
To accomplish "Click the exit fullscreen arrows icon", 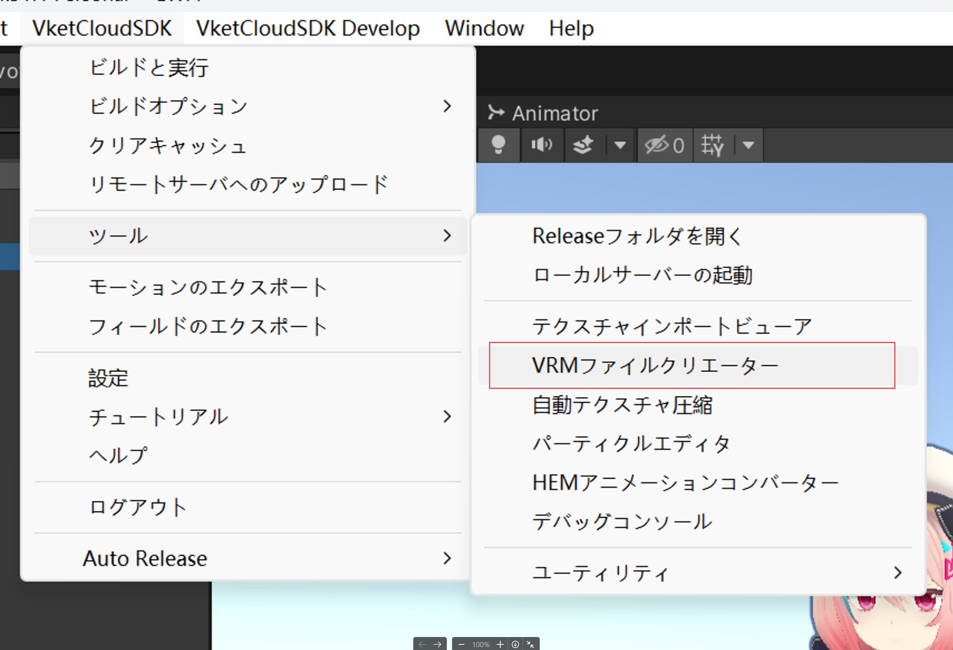I will (530, 644).
